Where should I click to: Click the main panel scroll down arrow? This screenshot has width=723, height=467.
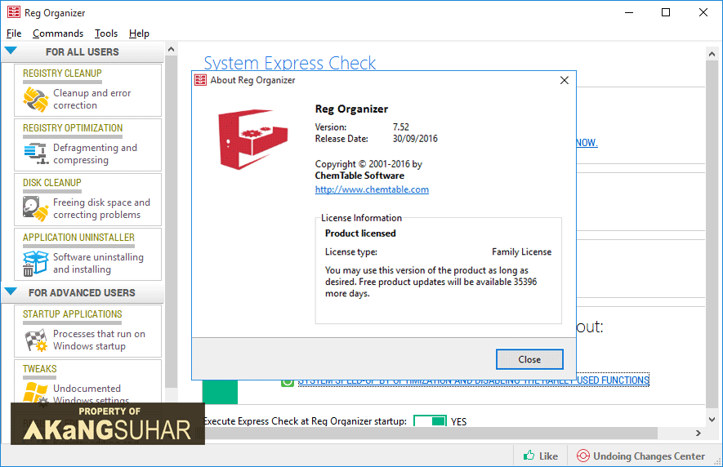tap(712, 420)
